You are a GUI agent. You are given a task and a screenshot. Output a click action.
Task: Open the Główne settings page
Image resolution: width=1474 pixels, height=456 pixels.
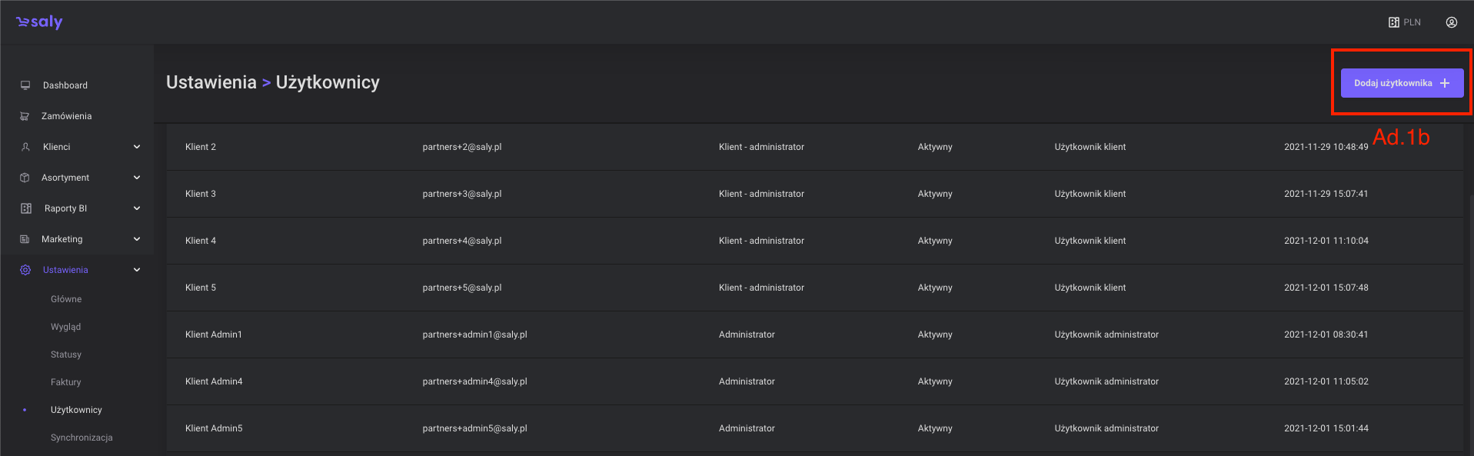point(66,299)
